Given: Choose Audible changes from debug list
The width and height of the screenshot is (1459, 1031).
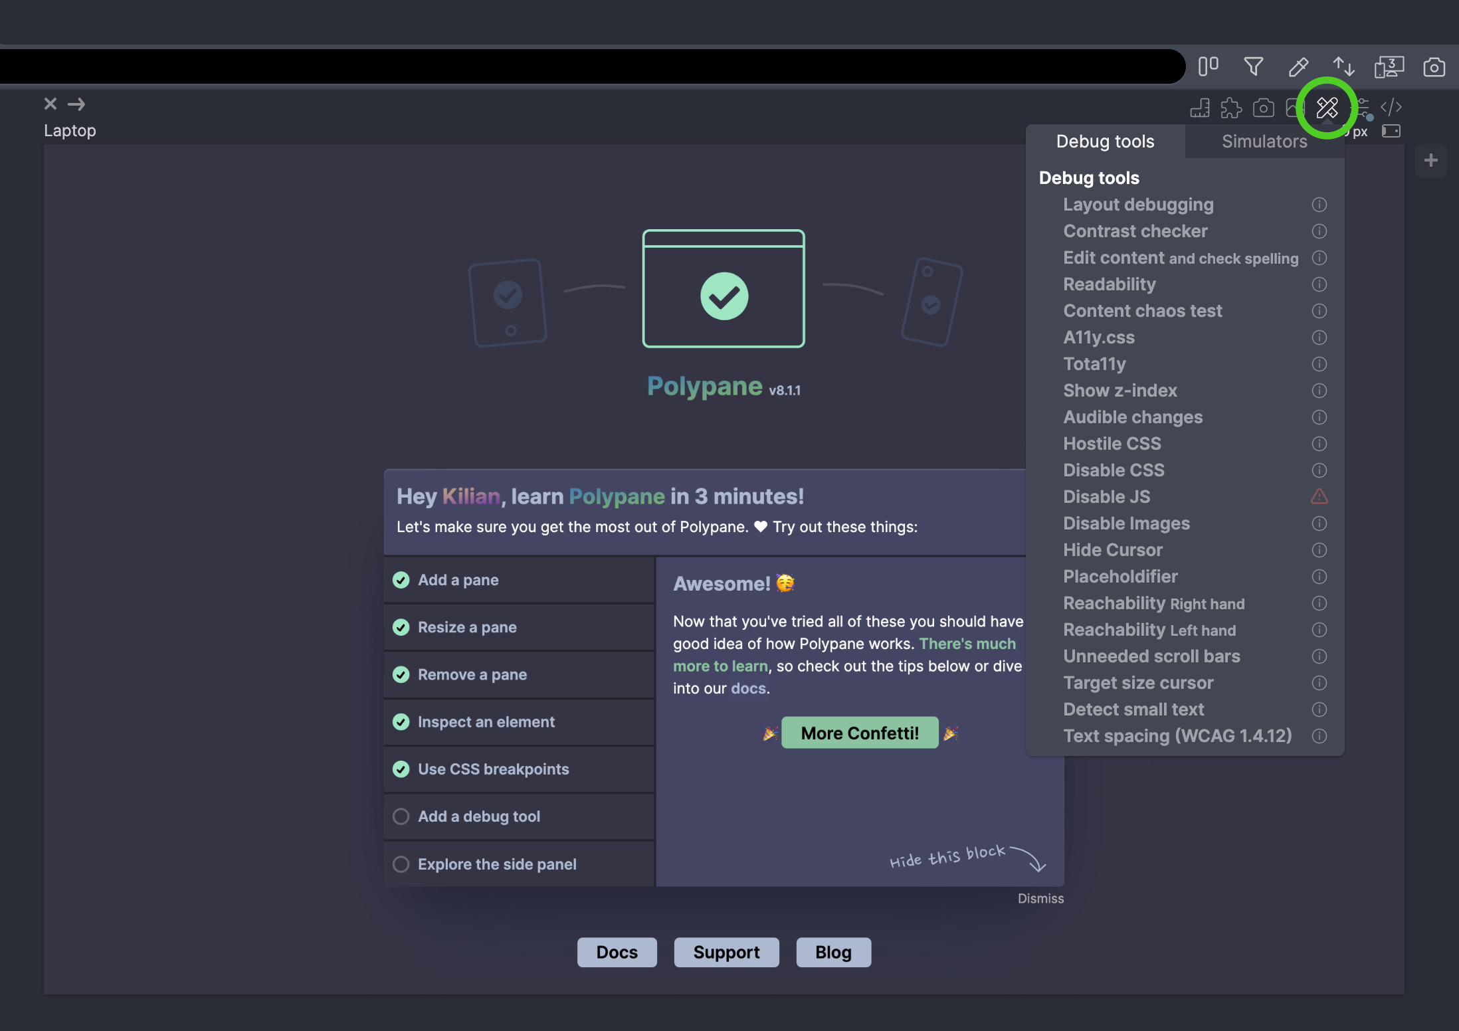Looking at the screenshot, I should click(x=1133, y=417).
